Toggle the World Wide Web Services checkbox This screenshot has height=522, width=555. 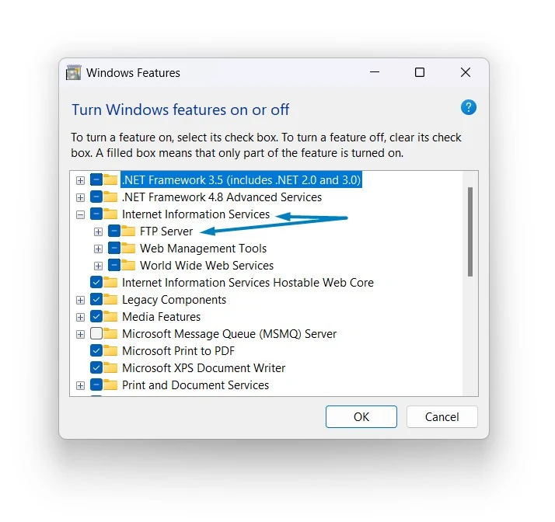114,265
